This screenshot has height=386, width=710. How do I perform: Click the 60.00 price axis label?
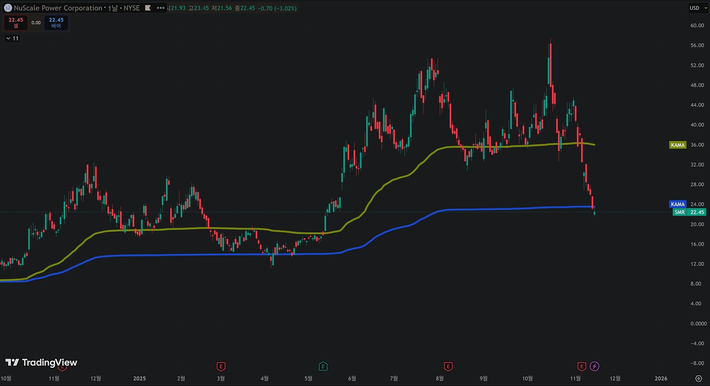pyautogui.click(x=697, y=26)
